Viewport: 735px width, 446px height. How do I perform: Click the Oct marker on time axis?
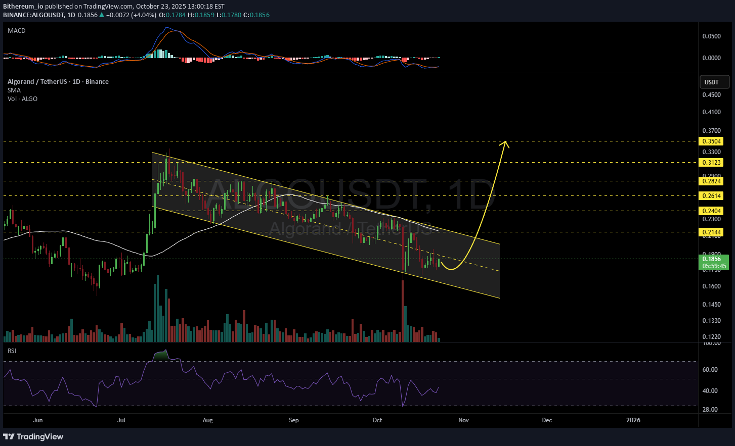[377, 420]
